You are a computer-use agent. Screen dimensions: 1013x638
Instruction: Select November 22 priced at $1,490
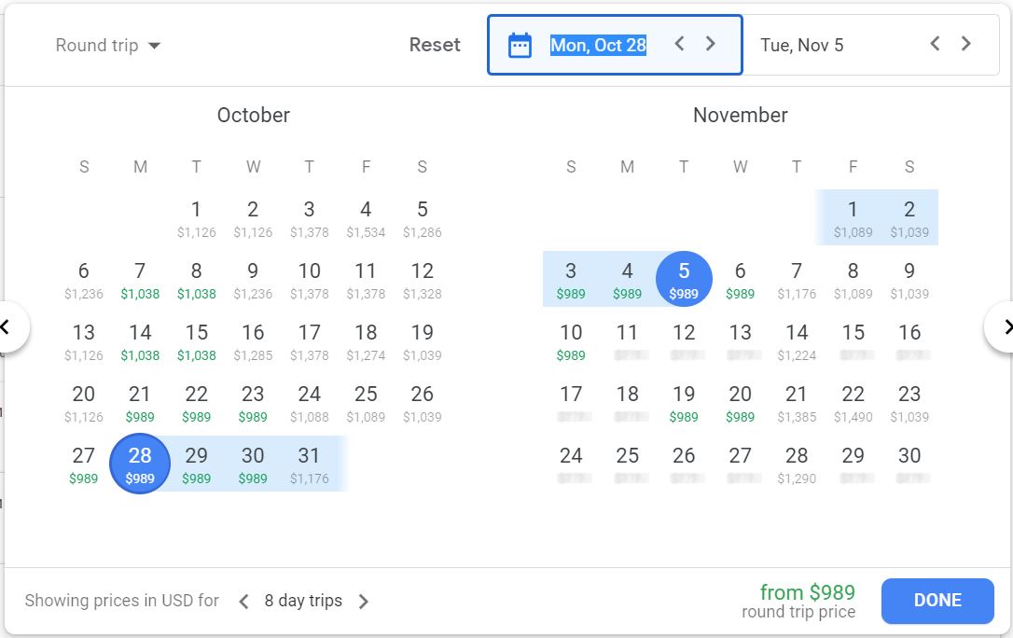[x=853, y=403]
